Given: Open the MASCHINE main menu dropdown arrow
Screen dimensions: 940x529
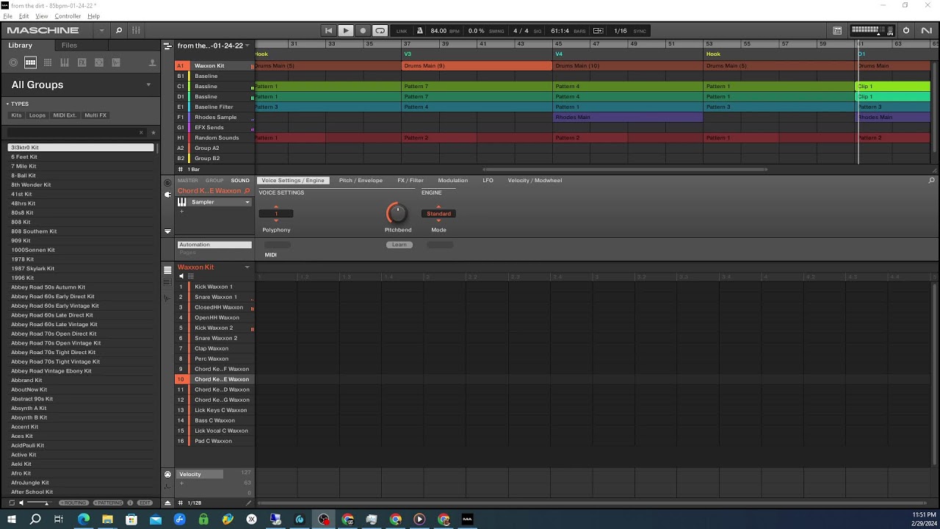Looking at the screenshot, I should pos(101,30).
